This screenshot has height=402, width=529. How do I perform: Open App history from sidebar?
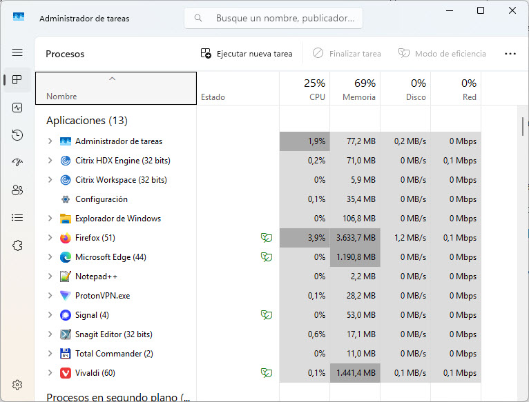(x=17, y=135)
